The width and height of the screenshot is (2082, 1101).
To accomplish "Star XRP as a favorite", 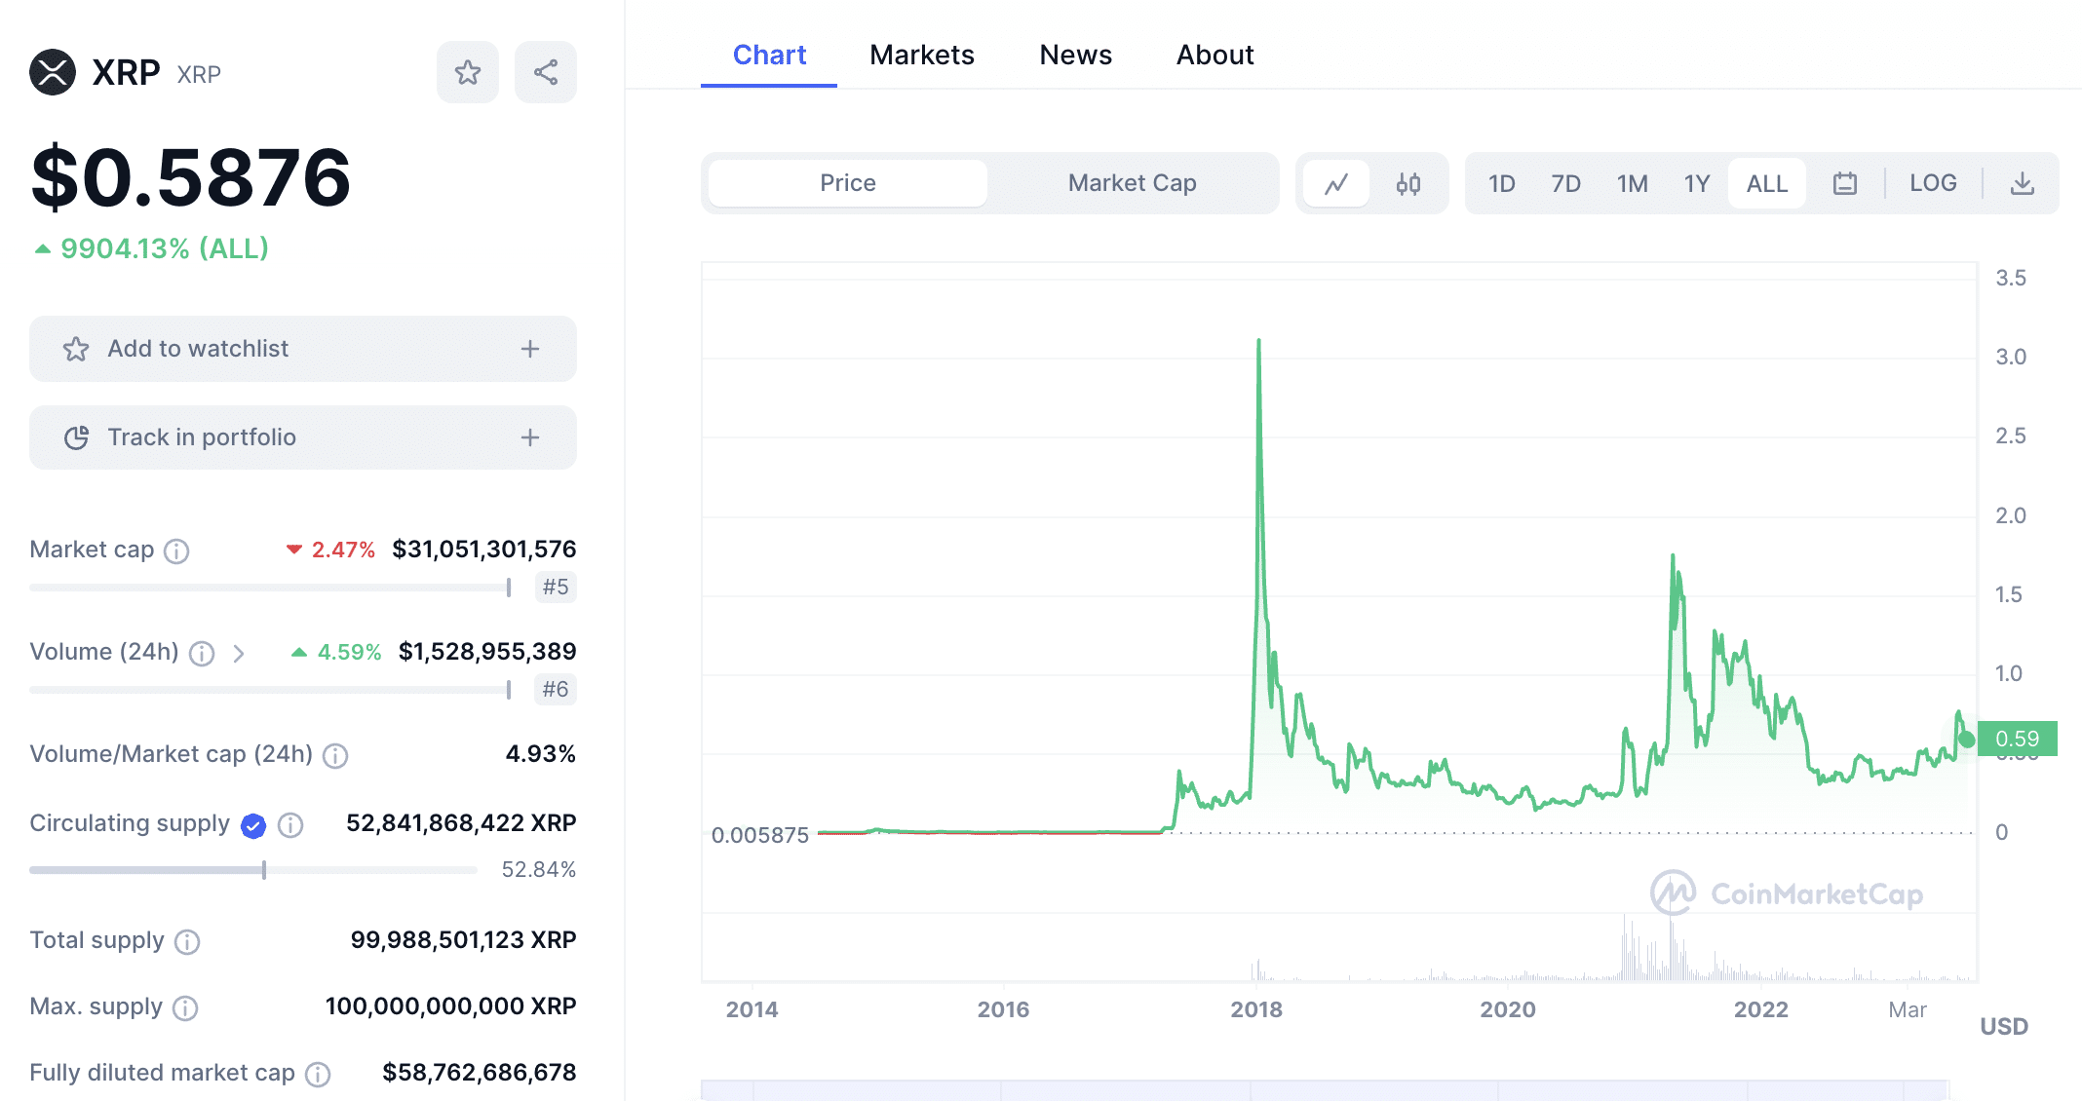I will pos(468,72).
